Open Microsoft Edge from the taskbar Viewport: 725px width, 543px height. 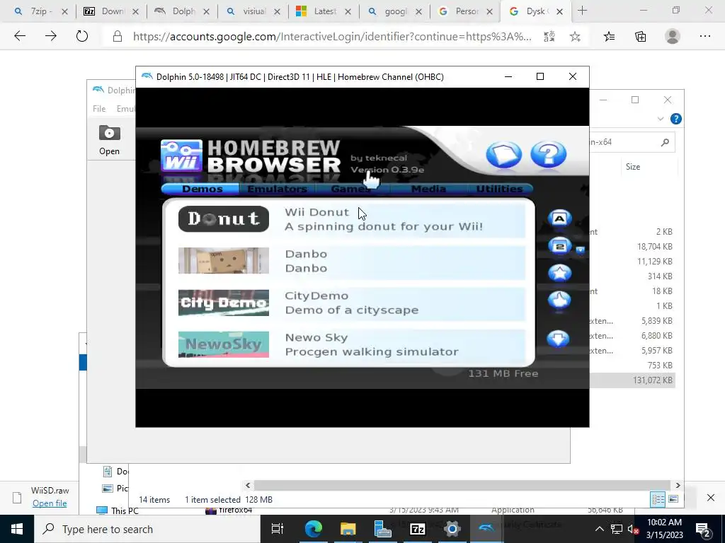313,529
